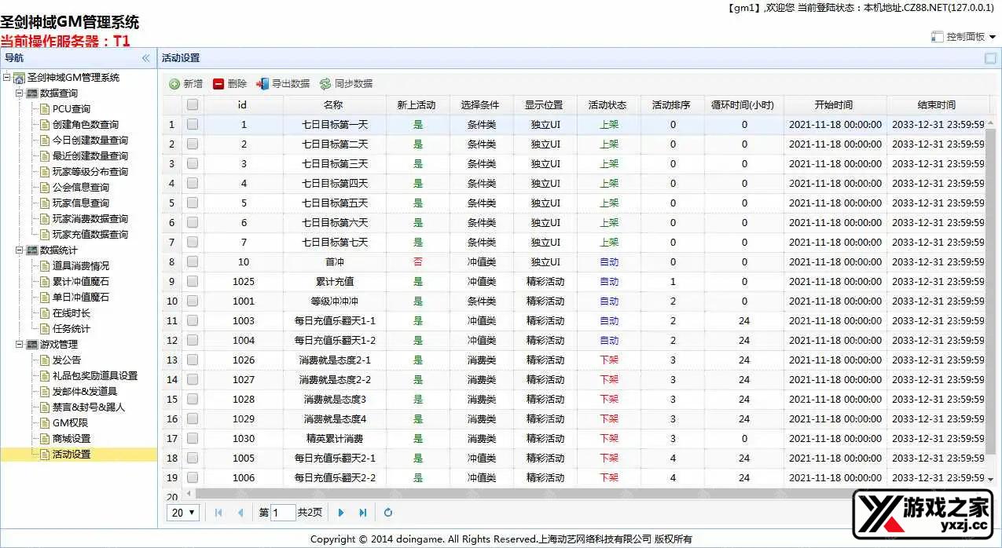Jump to the last page arrow

(362, 513)
